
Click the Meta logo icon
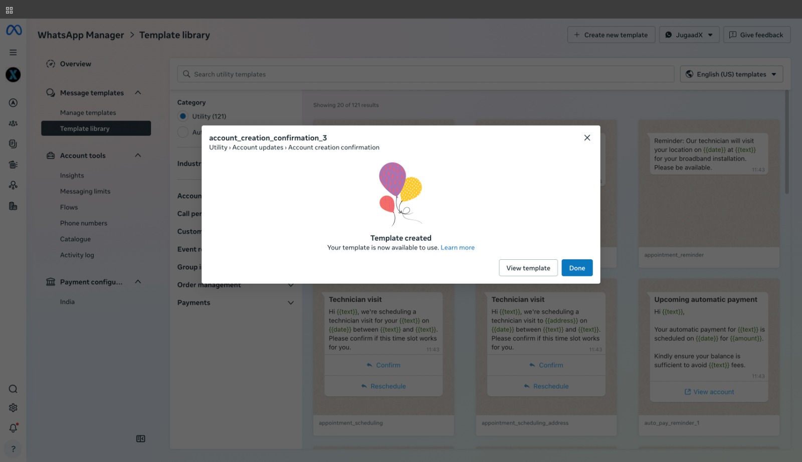14,31
